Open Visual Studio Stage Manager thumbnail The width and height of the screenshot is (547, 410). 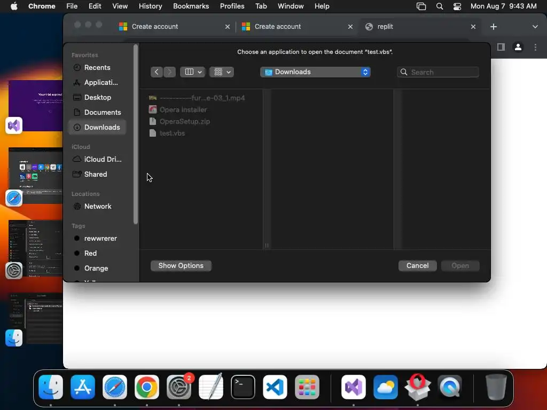coord(36,106)
